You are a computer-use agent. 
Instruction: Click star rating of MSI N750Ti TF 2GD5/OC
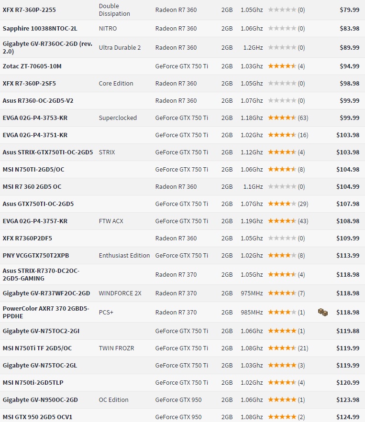coord(282,348)
